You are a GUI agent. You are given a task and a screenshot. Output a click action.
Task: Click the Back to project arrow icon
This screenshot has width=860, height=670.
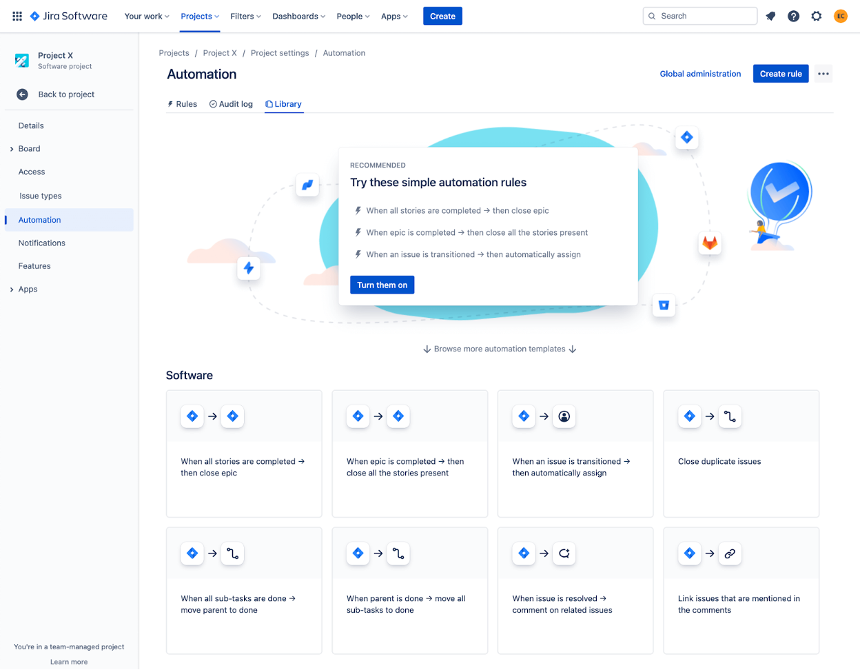coord(23,94)
